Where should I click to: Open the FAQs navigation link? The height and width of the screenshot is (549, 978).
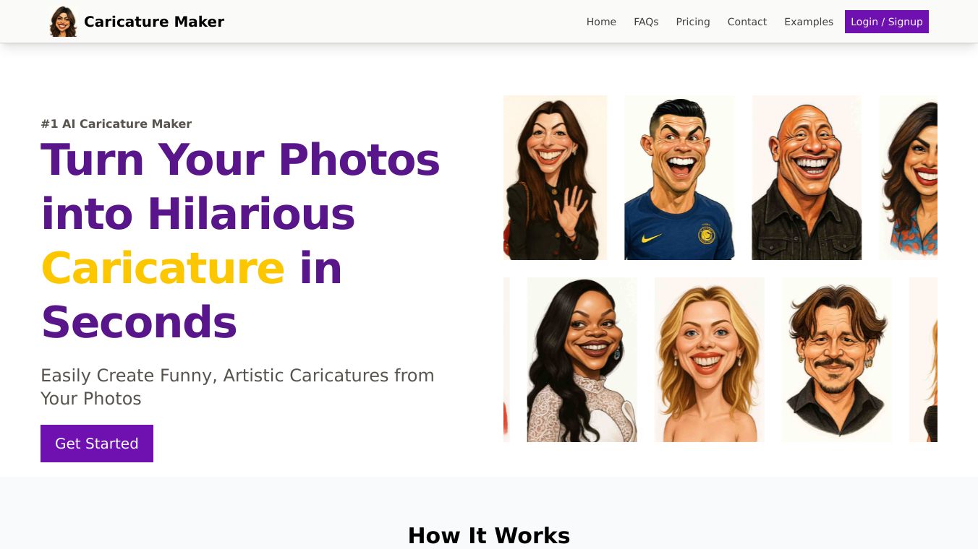[646, 22]
